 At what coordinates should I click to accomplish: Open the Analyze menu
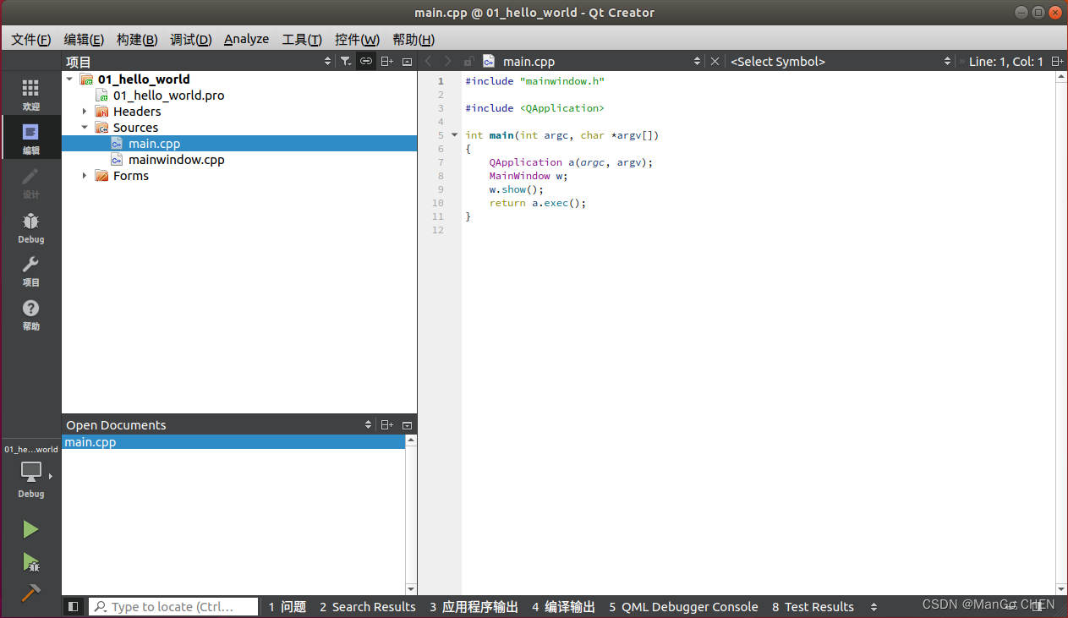[246, 39]
